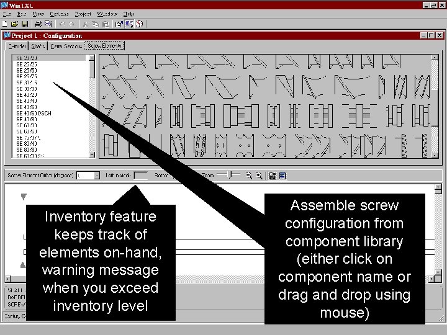Image resolution: width=447 pixels, height=335 pixels.
Task: Click the screw assembly pane's scroll right arrow
Action: tap(431, 279)
